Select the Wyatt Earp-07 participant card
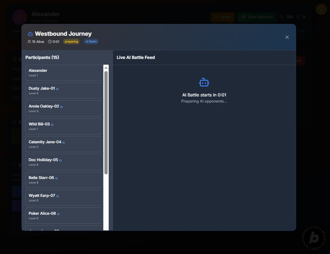The width and height of the screenshot is (330, 254). (64, 198)
